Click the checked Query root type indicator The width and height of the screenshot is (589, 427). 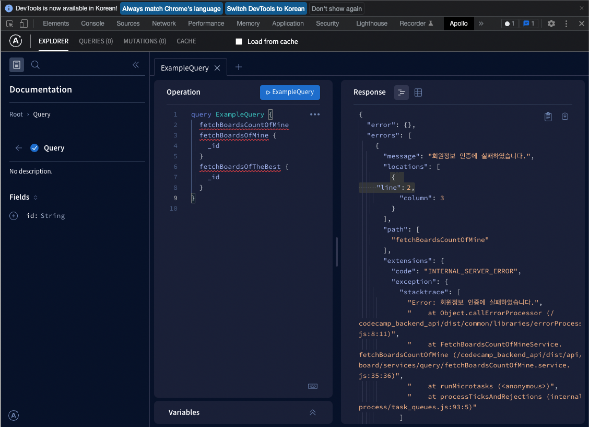[34, 148]
